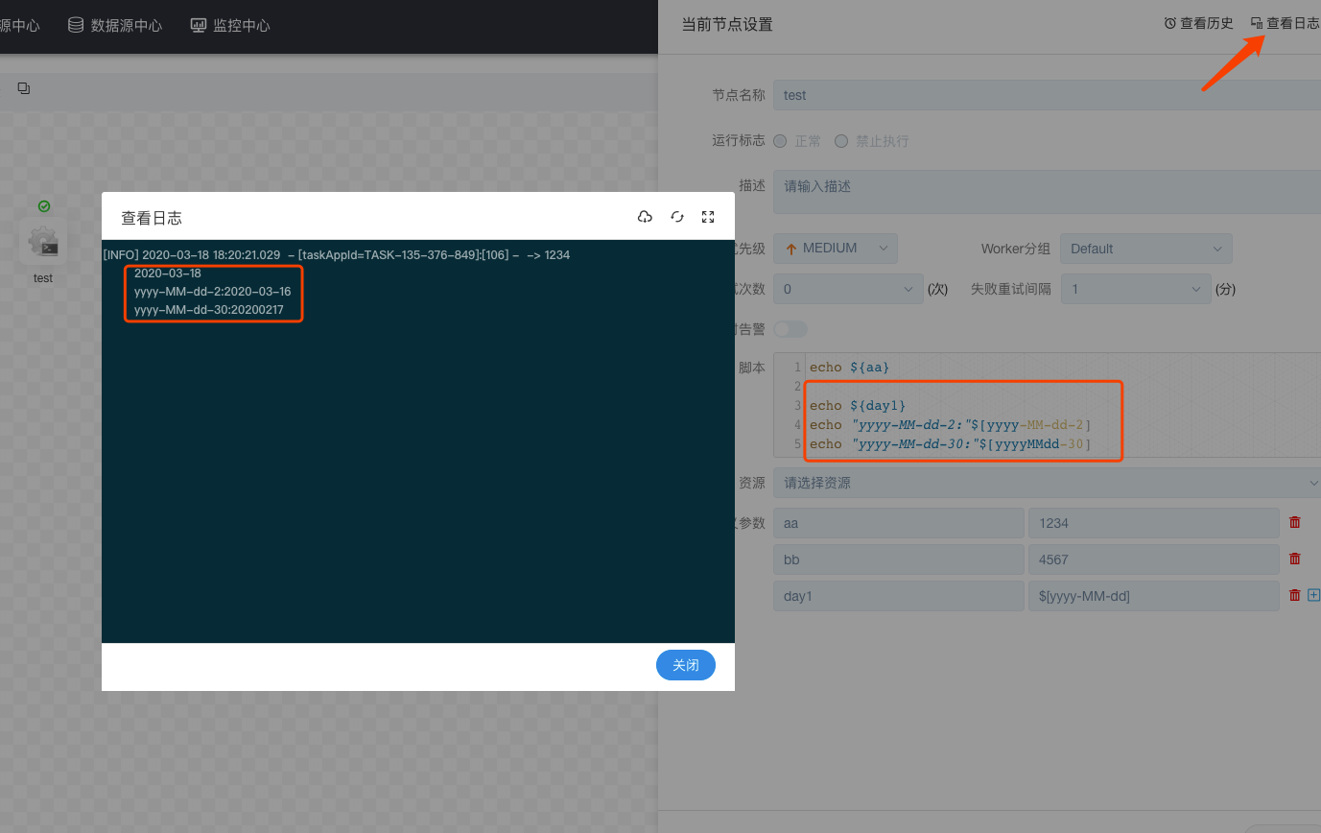Delete the day1 parameter row

pyautogui.click(x=1295, y=595)
